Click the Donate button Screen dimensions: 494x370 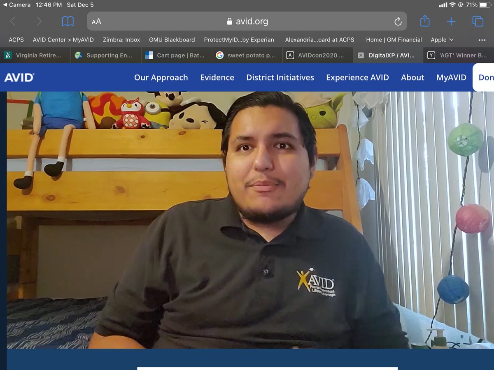coord(484,77)
